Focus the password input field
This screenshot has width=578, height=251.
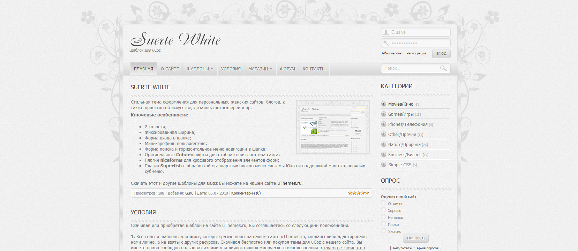coord(416,43)
